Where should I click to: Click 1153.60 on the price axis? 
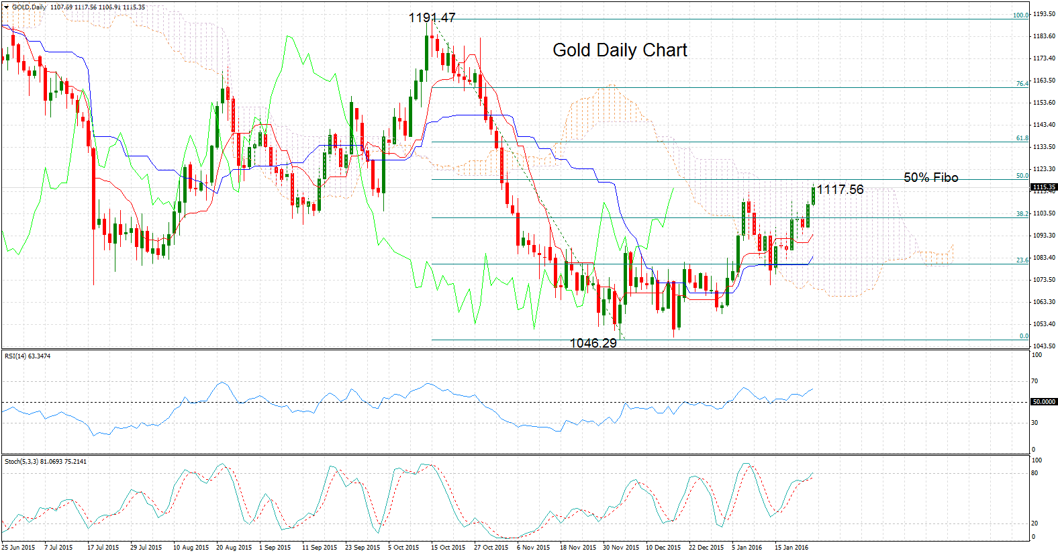coord(1044,103)
